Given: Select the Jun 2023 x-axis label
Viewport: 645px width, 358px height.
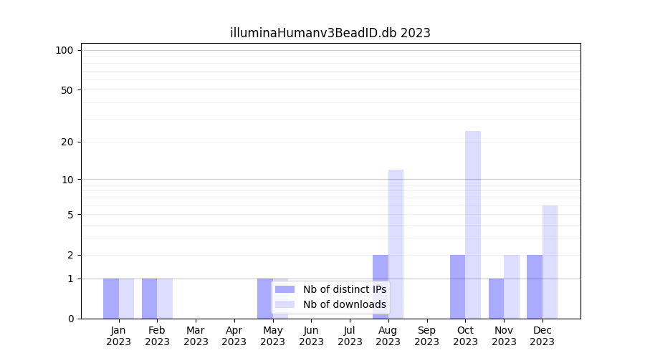Looking at the screenshot, I should tap(311, 336).
